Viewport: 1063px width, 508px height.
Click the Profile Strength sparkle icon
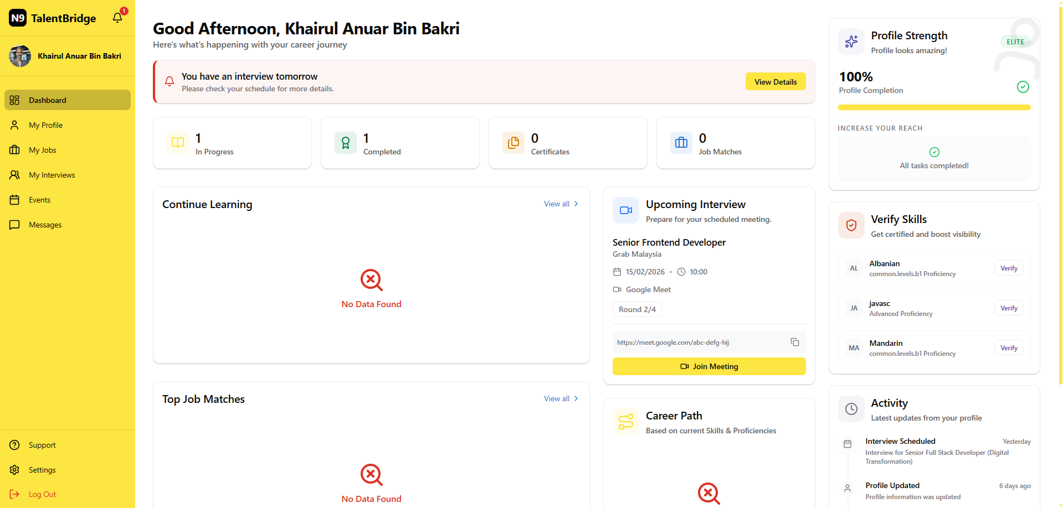point(851,42)
